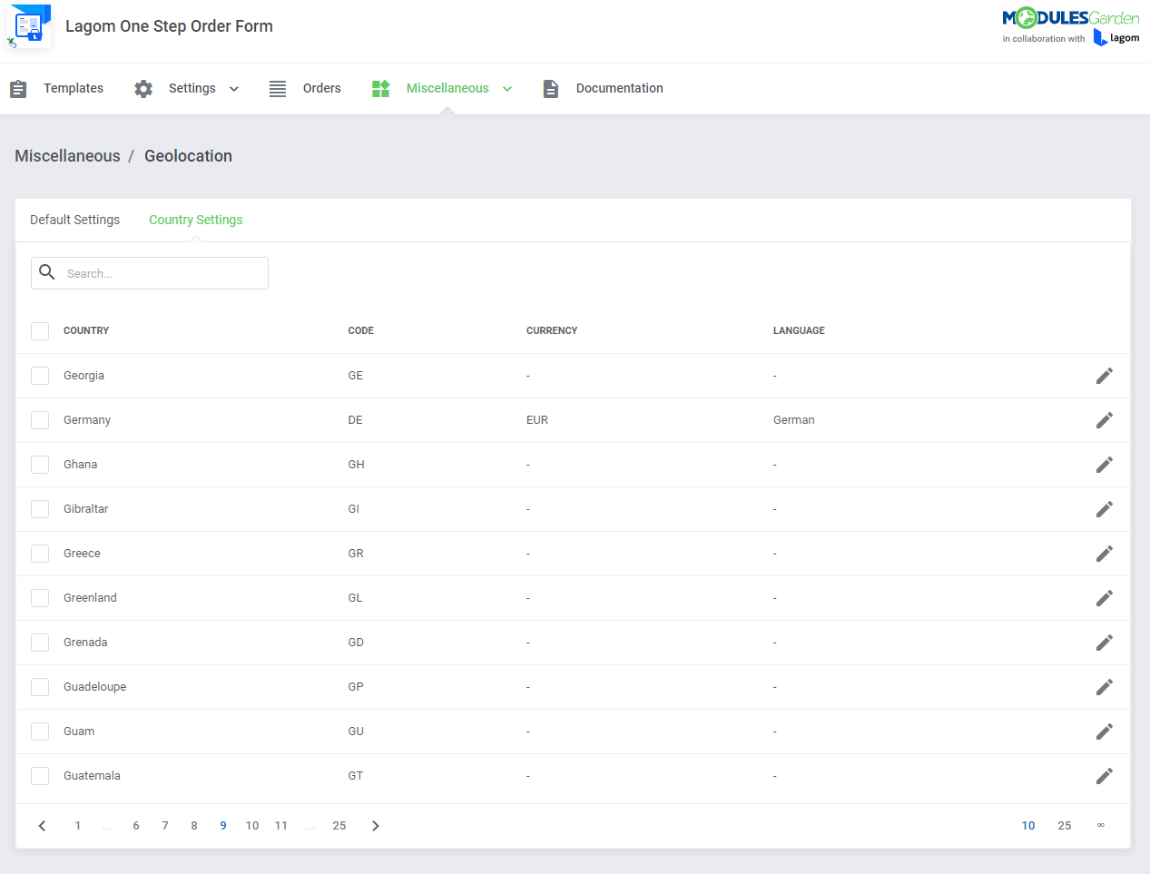Open the Templates menu item
Image resolution: width=1150 pixels, height=874 pixels.
click(x=74, y=89)
